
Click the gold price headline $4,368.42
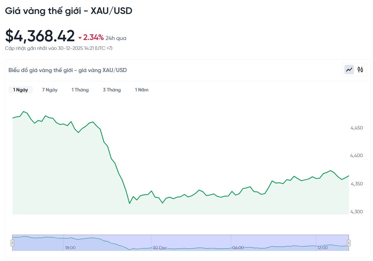(39, 36)
